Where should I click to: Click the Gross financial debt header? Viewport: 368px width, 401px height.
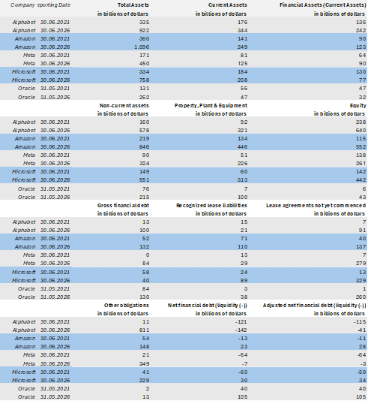[123, 205]
